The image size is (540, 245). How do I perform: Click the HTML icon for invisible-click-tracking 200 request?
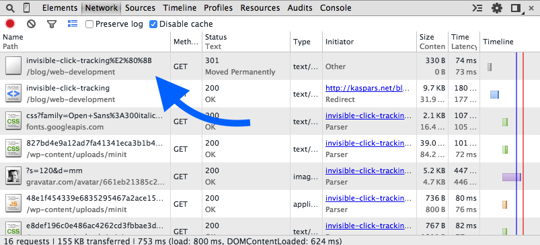(x=13, y=94)
